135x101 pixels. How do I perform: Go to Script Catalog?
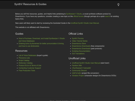pos(24,60)
